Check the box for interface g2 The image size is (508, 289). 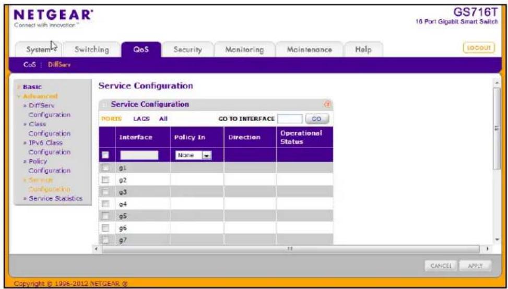(x=105, y=179)
